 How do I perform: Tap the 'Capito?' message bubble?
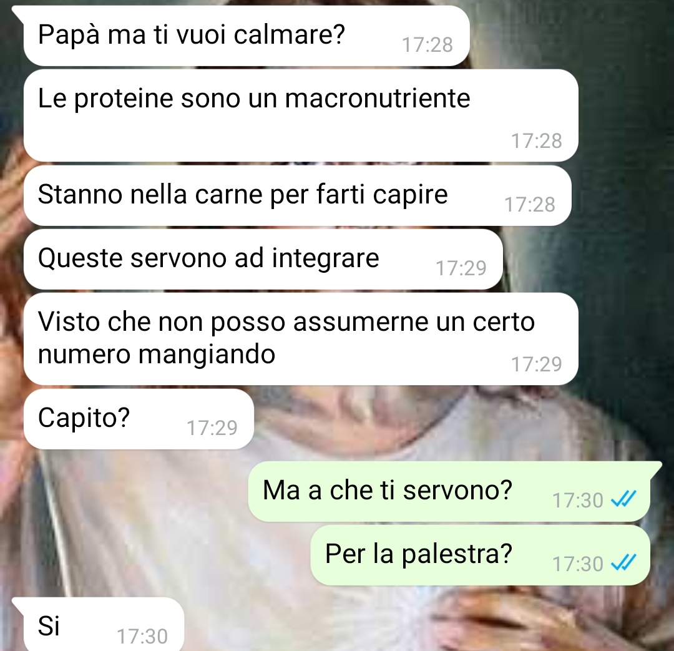[x=139, y=419]
